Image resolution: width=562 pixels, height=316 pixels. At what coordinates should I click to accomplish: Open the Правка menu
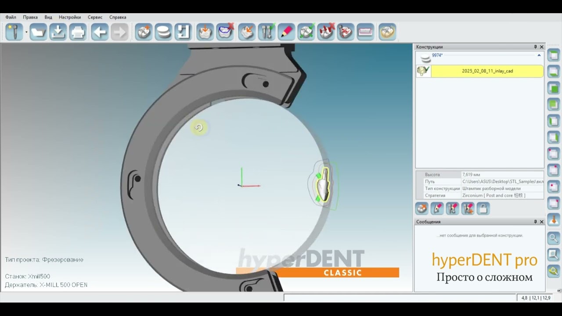click(30, 17)
